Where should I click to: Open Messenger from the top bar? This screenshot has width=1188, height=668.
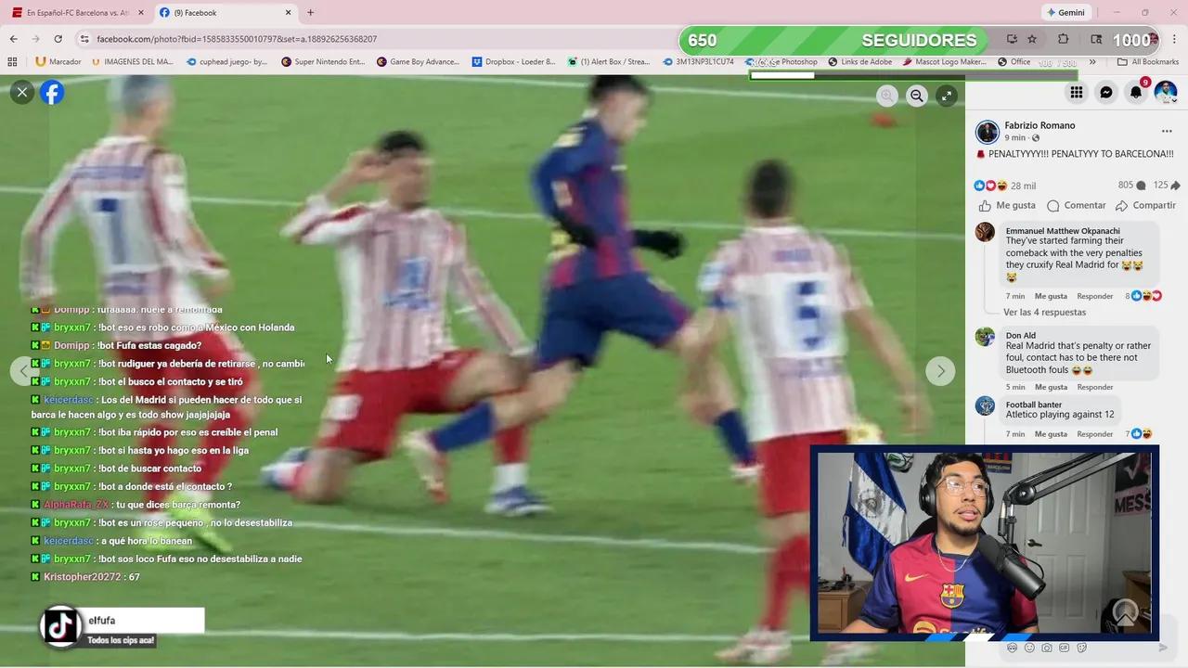click(1106, 92)
